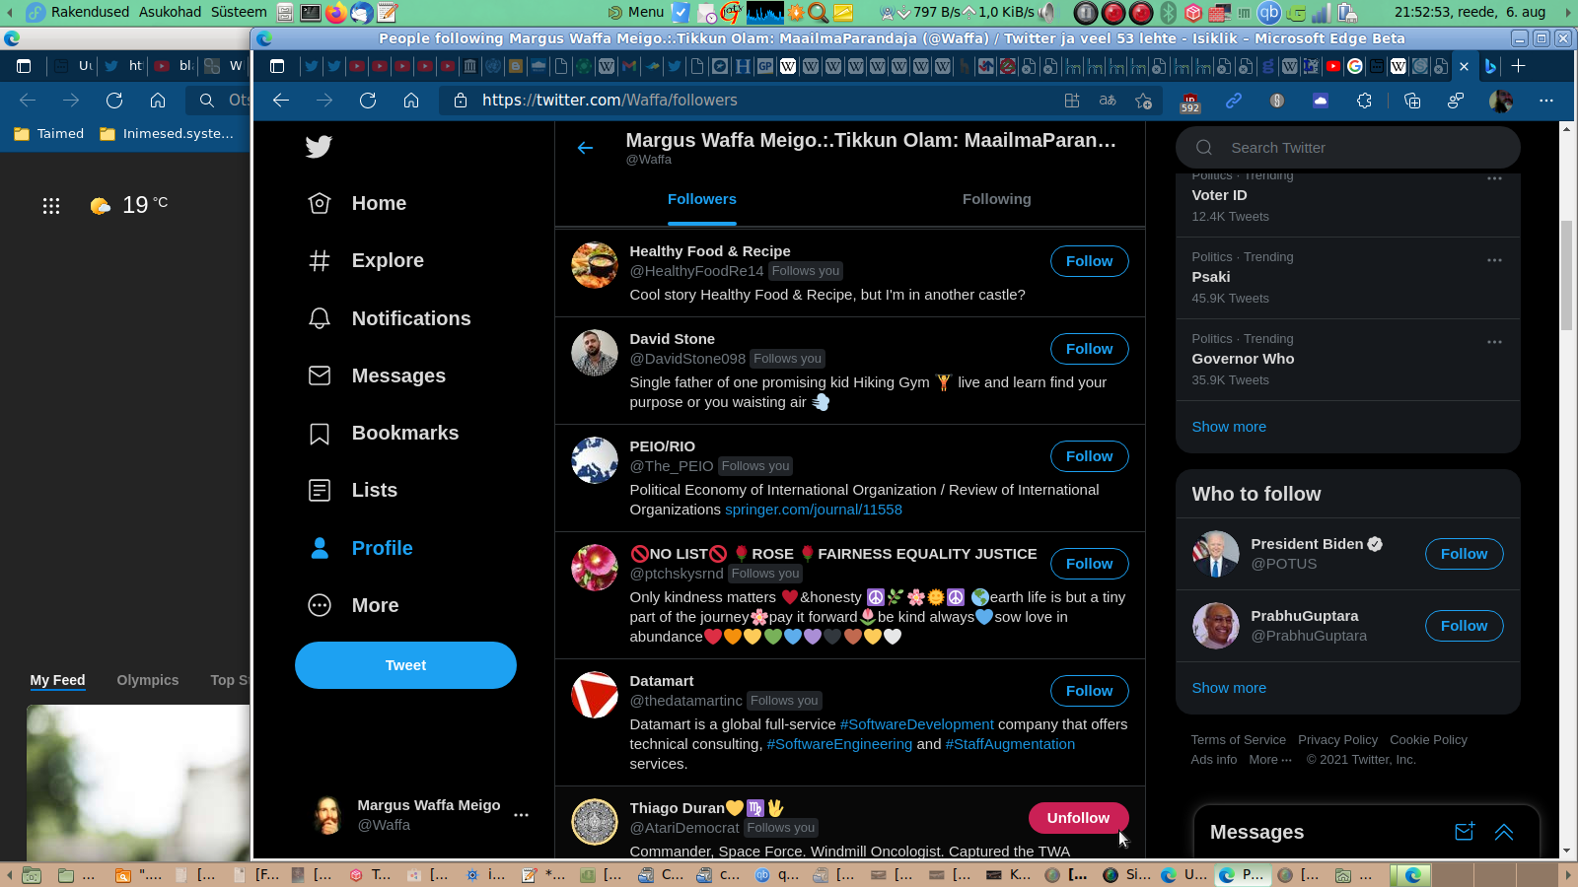This screenshot has width=1578, height=887.
Task: Click the blue chain link extension icon
Action: point(1233,101)
